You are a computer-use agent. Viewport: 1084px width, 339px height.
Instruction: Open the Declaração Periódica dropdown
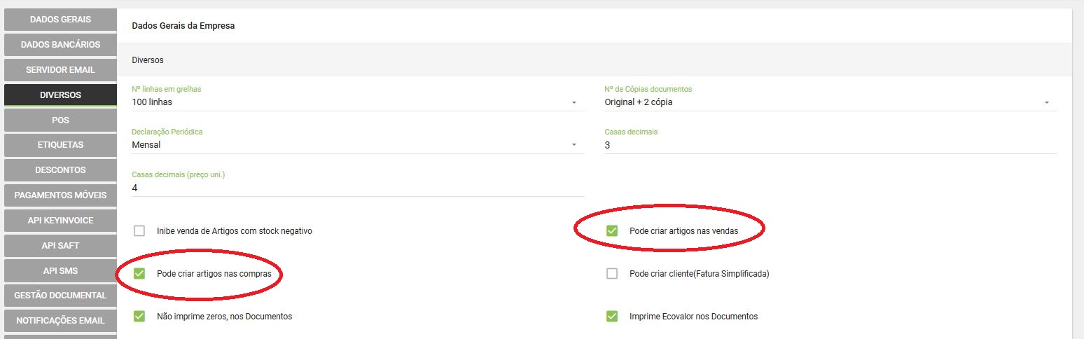[358, 145]
